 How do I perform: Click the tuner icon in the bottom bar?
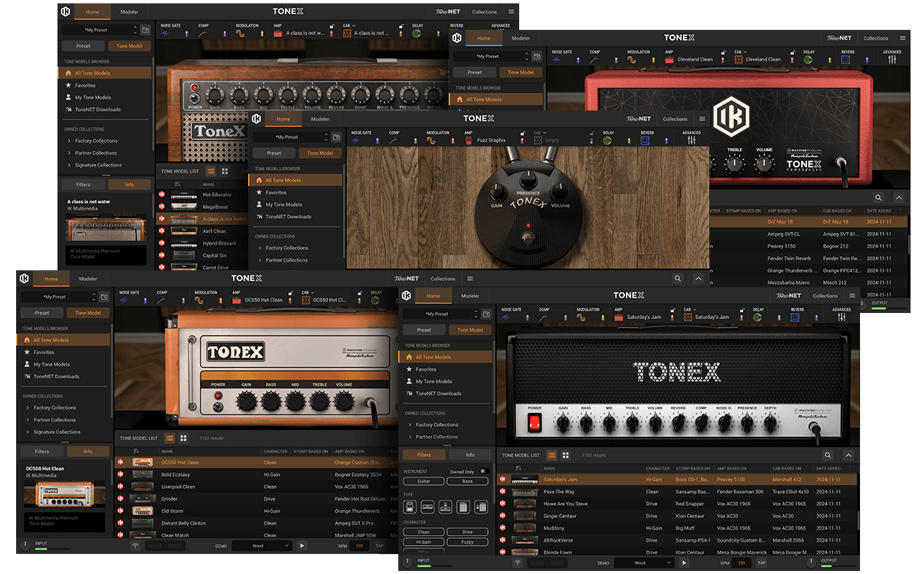[x=518, y=563]
